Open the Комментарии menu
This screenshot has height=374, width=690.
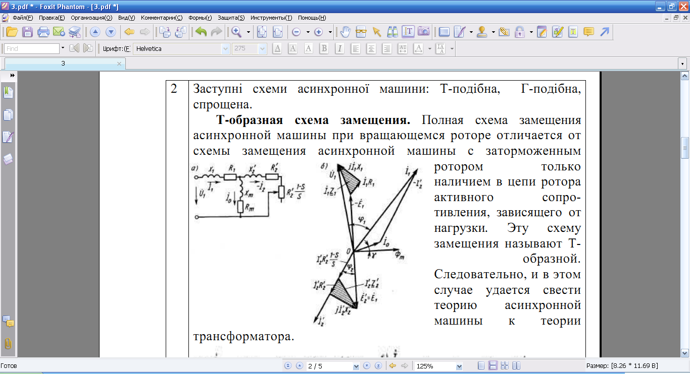162,17
